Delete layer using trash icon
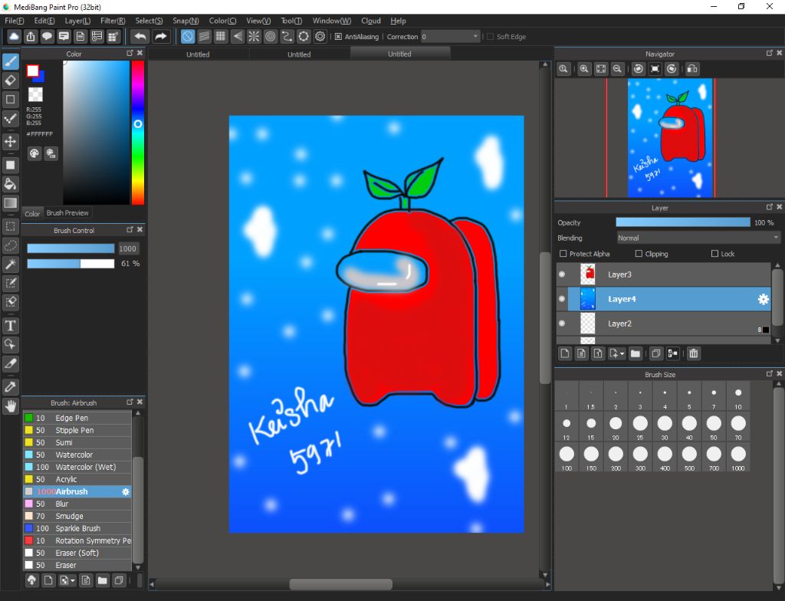The image size is (785, 601). [693, 353]
